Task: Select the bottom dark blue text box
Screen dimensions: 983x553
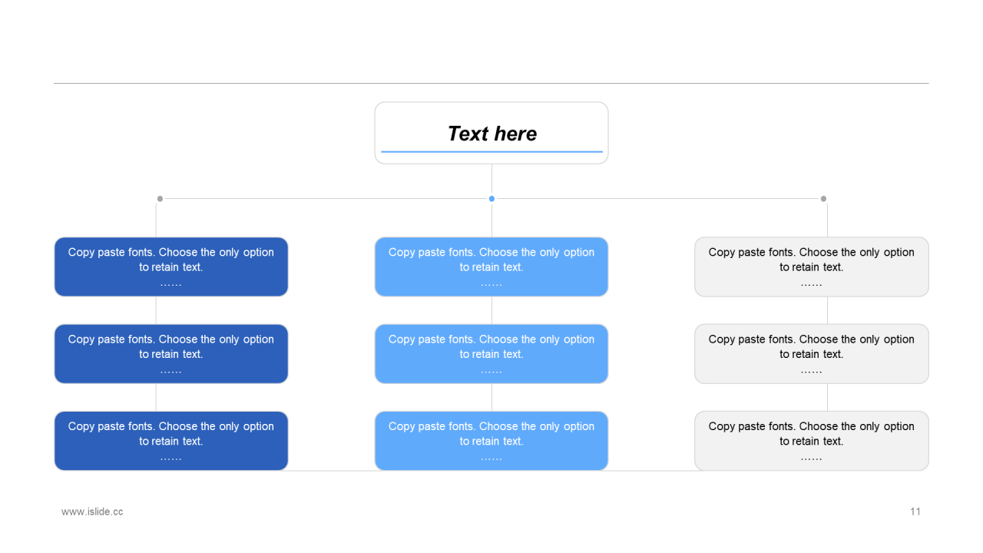Action: point(171,440)
